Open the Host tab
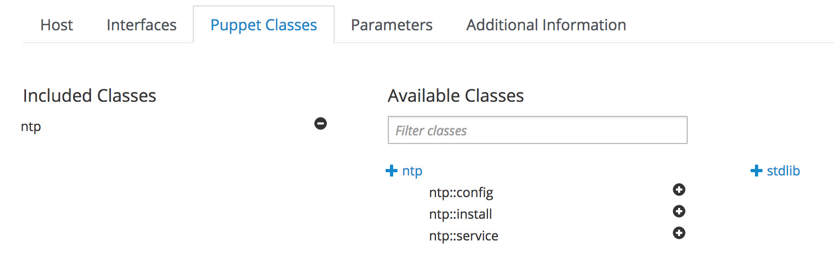This screenshot has height=274, width=834. pos(57,25)
